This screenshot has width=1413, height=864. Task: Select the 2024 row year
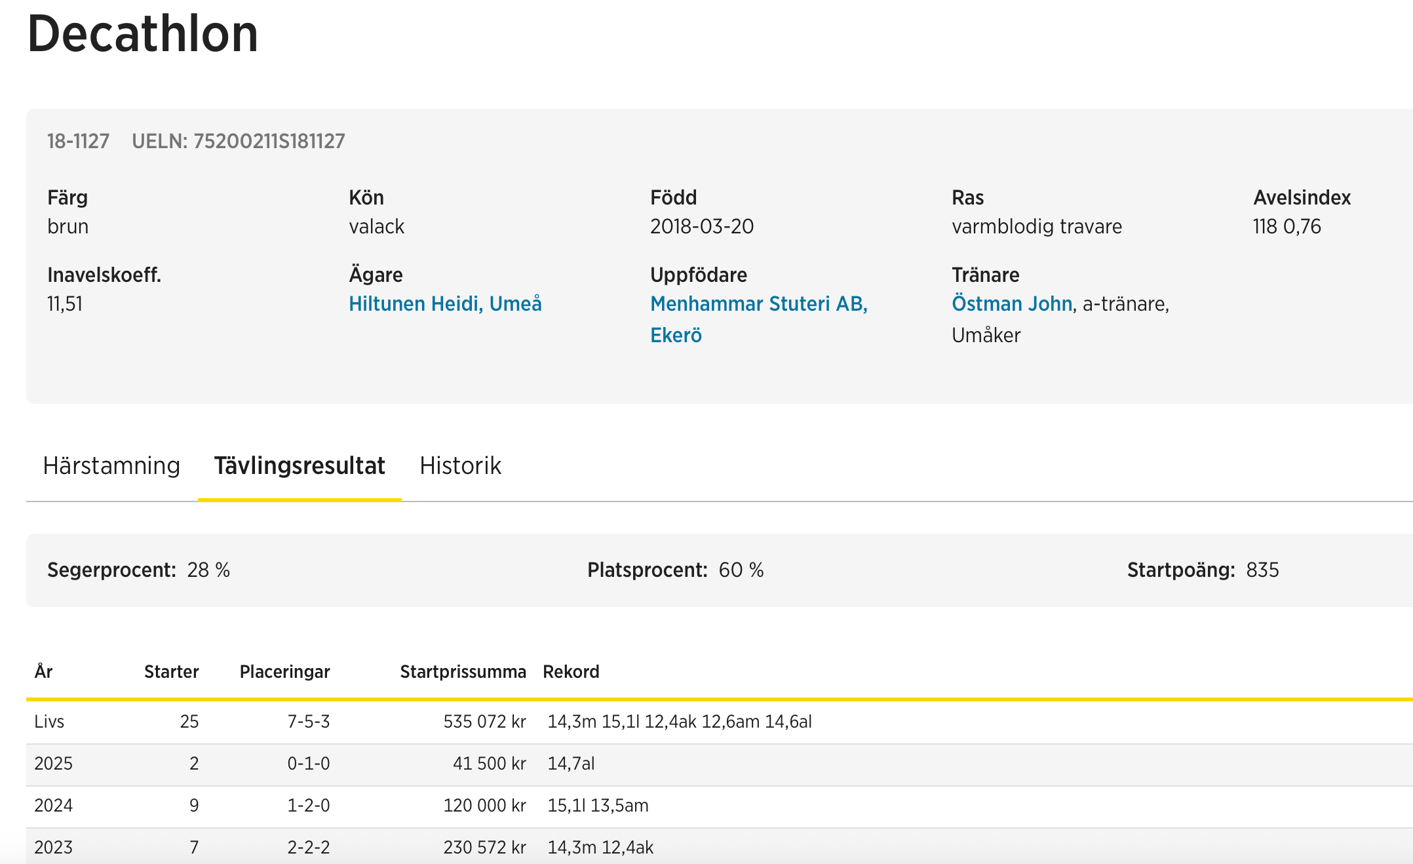tap(53, 805)
